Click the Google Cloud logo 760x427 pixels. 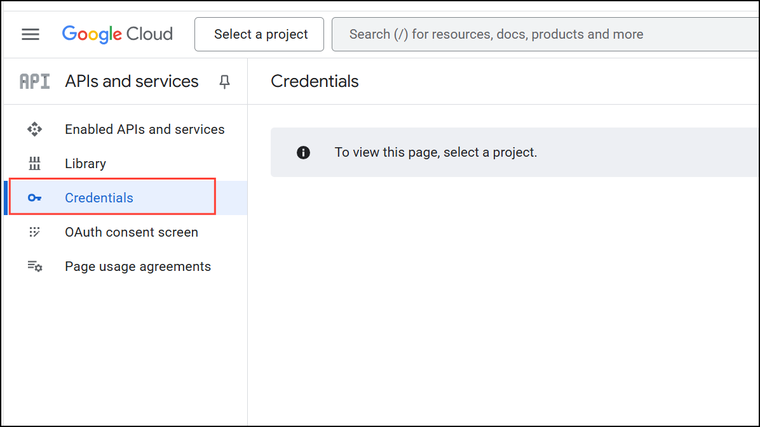(117, 34)
